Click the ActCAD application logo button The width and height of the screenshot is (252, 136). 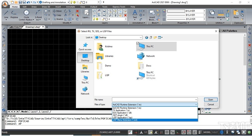pos(5,4)
